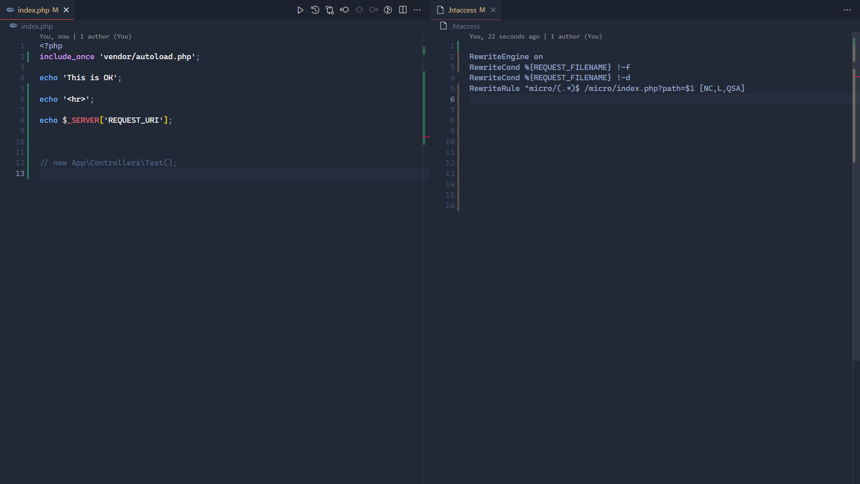Open previous revision arrow icon
The height and width of the screenshot is (484, 860).
344,10
